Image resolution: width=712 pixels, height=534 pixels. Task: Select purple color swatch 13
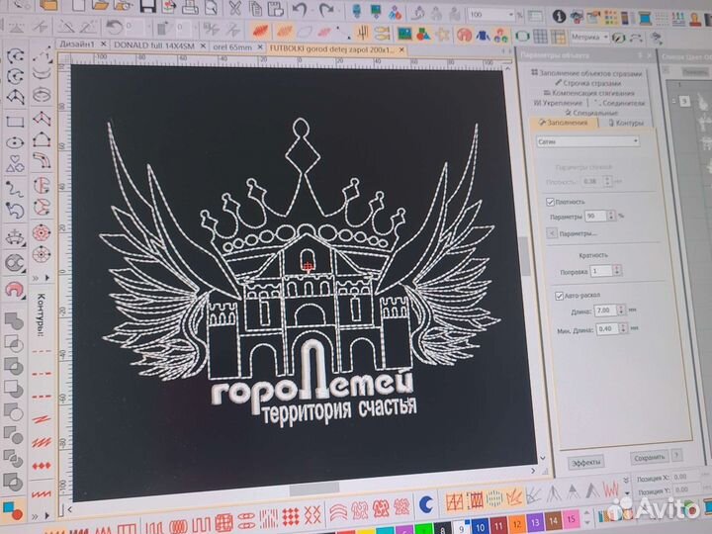point(535,522)
